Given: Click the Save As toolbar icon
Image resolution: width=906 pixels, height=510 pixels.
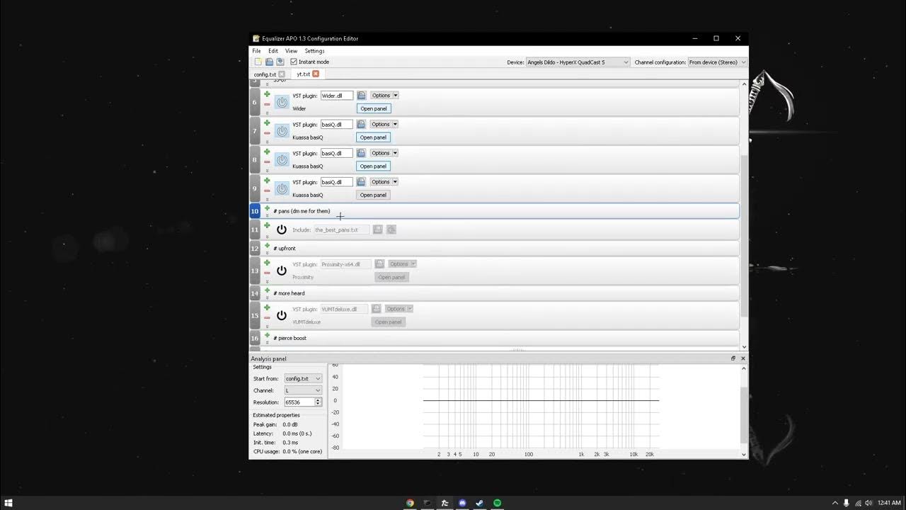Looking at the screenshot, I should [280, 62].
